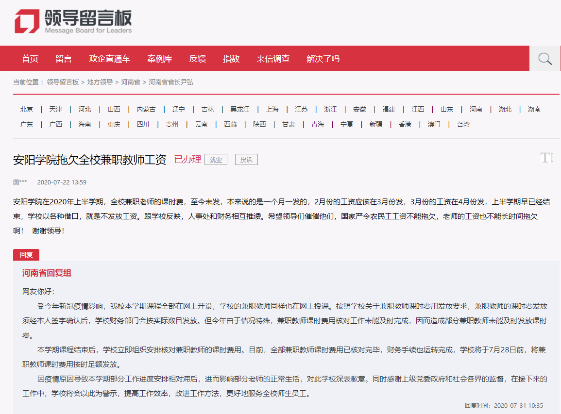Click the 地方领导 breadcrumb link
561x414 pixels.
[x=100, y=83]
